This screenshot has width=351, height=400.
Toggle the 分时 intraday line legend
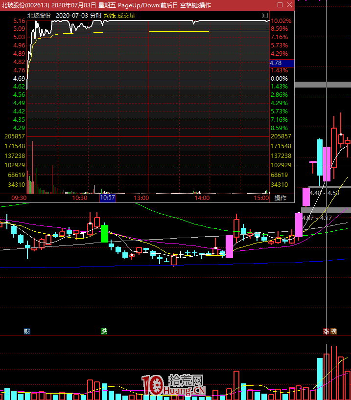pyautogui.click(x=95, y=16)
